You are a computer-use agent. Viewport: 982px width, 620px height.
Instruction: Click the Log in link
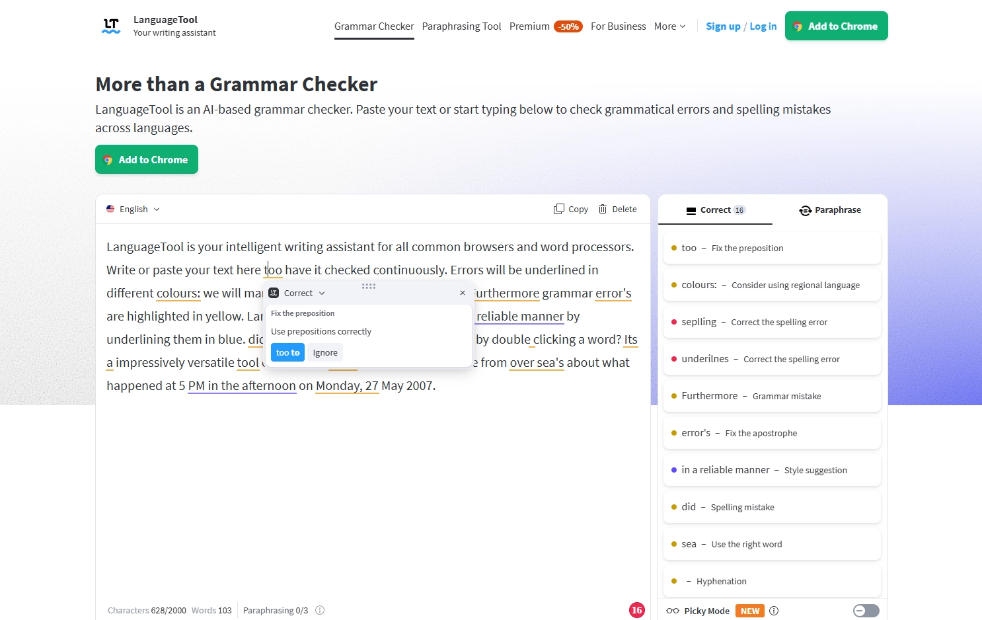tap(763, 26)
